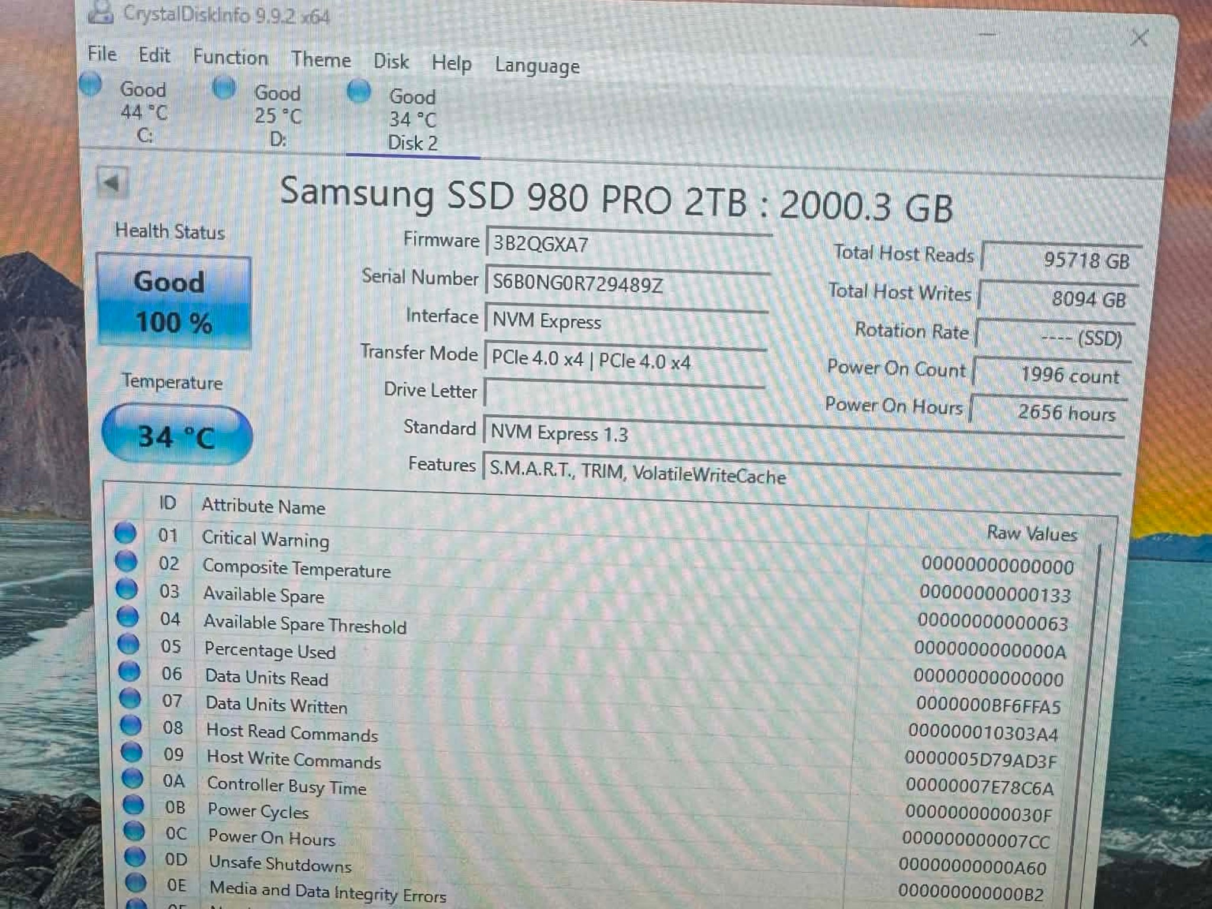The width and height of the screenshot is (1212, 909).
Task: Click the Transfer Mode field PCIe 4.0 x4
Action: click(625, 359)
